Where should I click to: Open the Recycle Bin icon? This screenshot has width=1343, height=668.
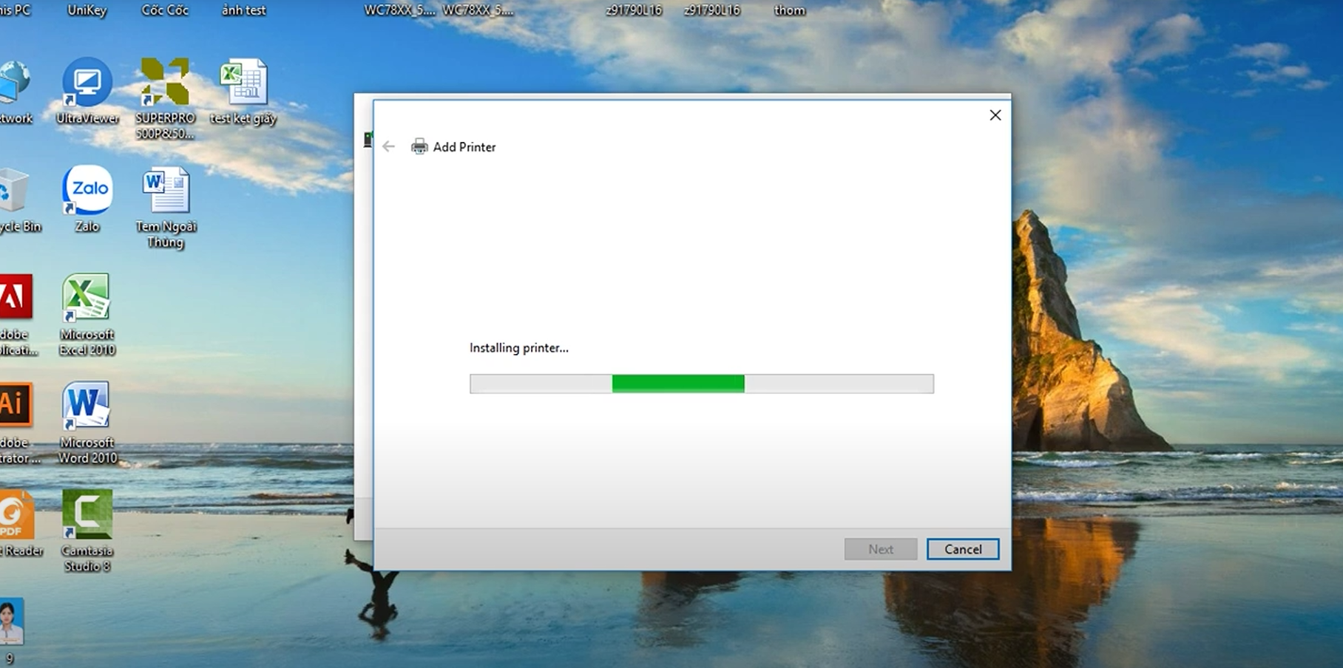[x=13, y=192]
